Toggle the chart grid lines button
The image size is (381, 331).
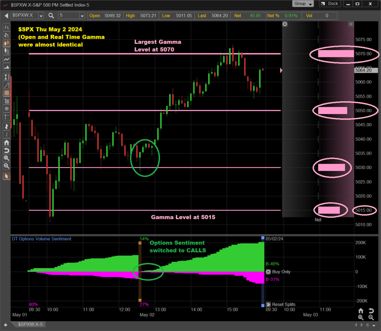point(6,93)
